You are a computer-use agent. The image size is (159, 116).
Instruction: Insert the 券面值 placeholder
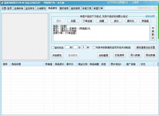point(145,21)
